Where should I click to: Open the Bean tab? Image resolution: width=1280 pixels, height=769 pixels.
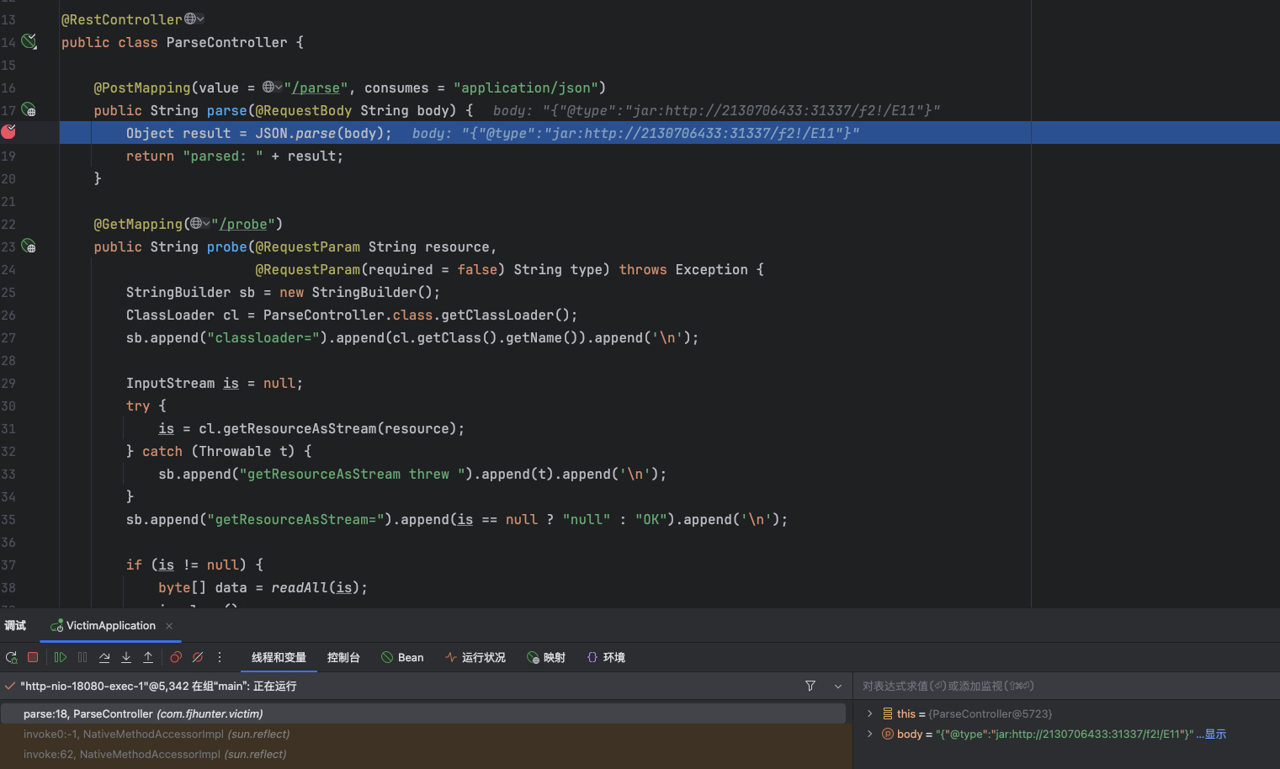[x=402, y=657]
